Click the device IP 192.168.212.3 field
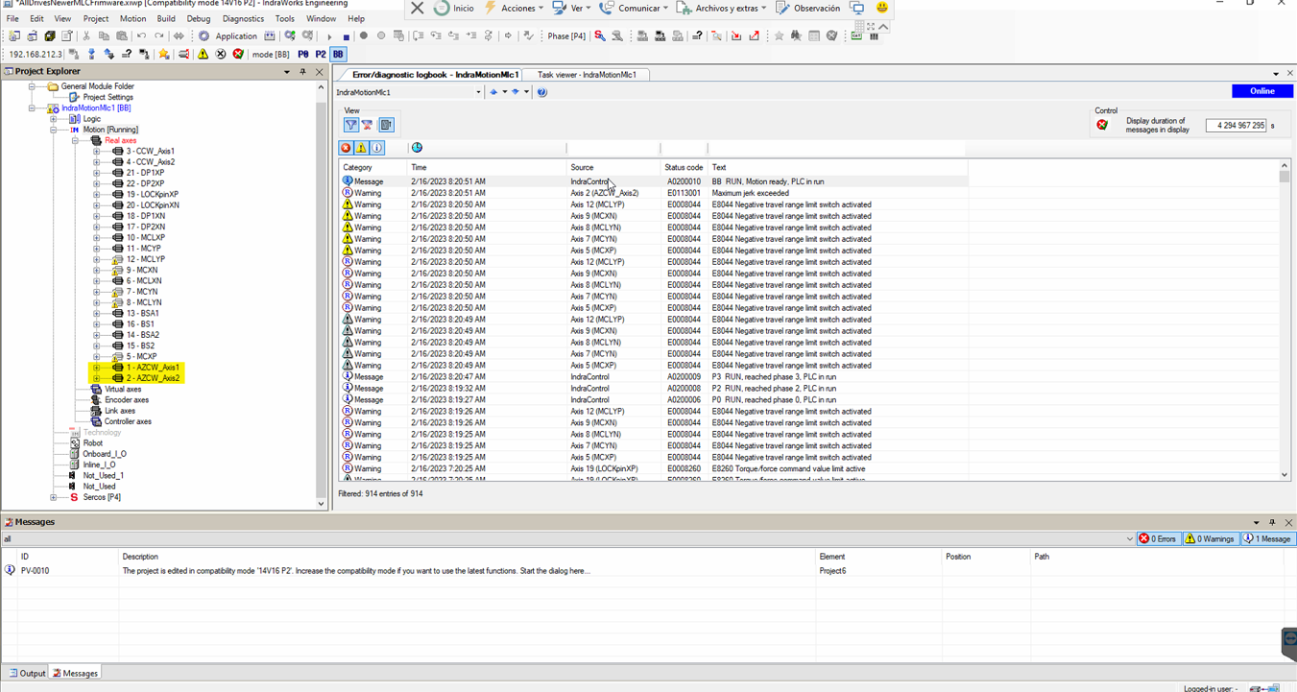Viewport: 1297px width, 692px height. click(x=35, y=55)
